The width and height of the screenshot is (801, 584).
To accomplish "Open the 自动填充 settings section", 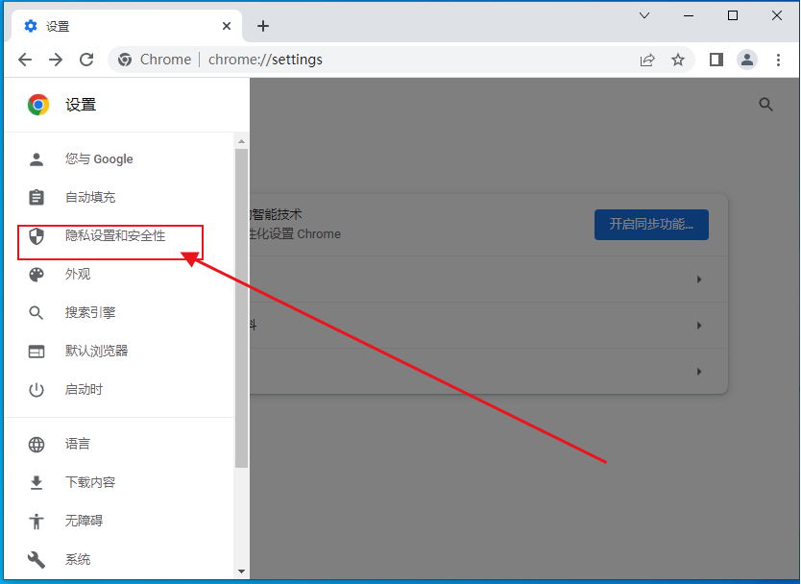I will tap(118, 197).
